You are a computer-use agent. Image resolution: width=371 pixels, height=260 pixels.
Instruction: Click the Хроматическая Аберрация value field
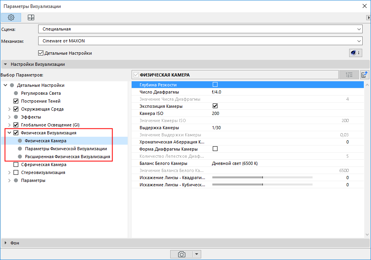click(x=347, y=142)
